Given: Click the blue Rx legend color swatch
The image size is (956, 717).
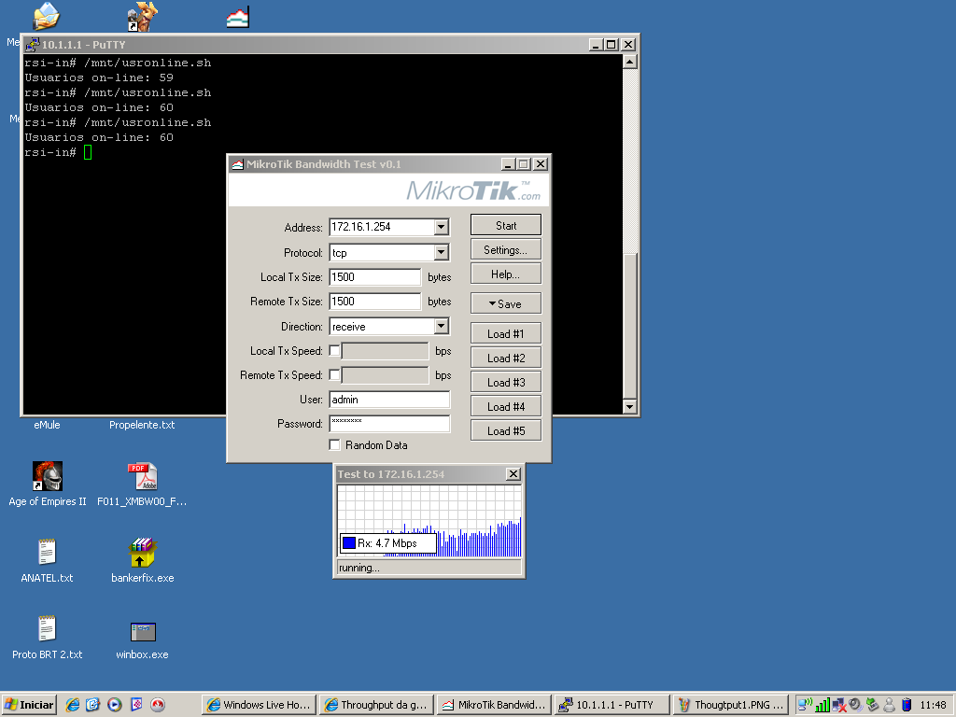Looking at the screenshot, I should point(349,543).
